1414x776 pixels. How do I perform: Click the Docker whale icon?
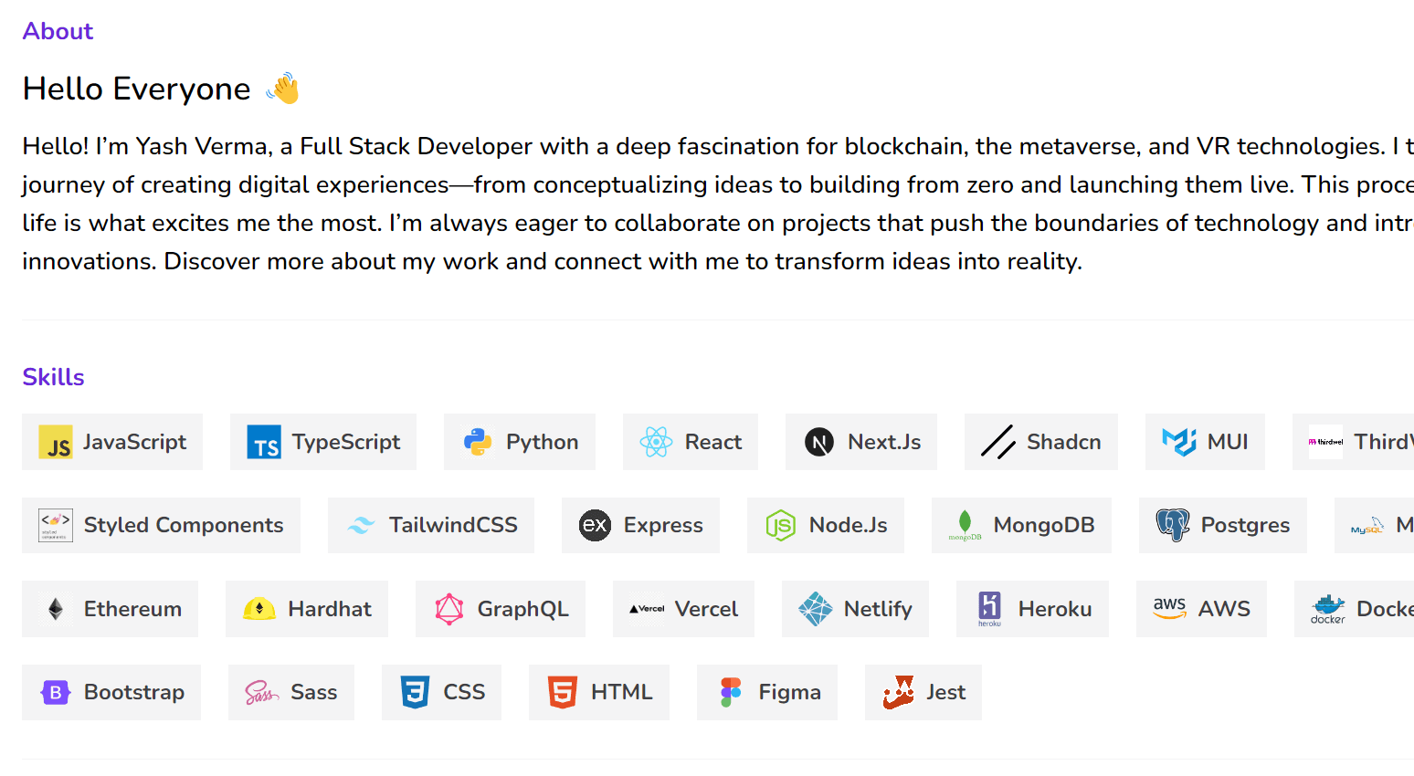1328,609
